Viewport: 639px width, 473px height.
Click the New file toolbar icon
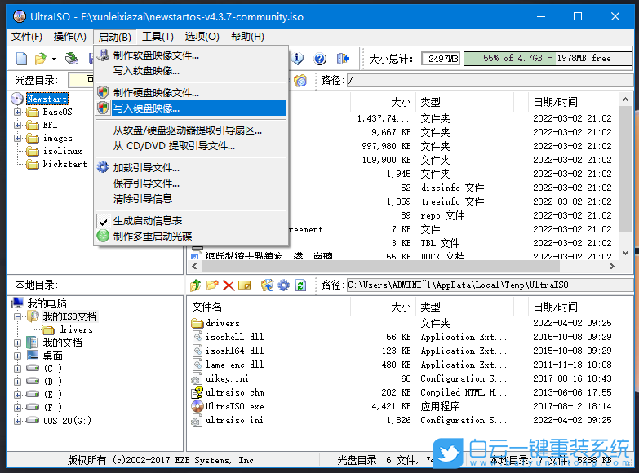(22, 59)
